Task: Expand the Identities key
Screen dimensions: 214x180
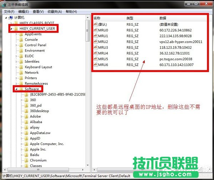Action: tap(16, 62)
